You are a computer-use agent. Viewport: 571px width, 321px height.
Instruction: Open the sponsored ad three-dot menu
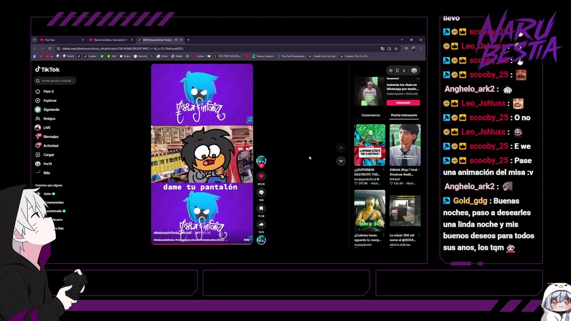tap(418, 78)
